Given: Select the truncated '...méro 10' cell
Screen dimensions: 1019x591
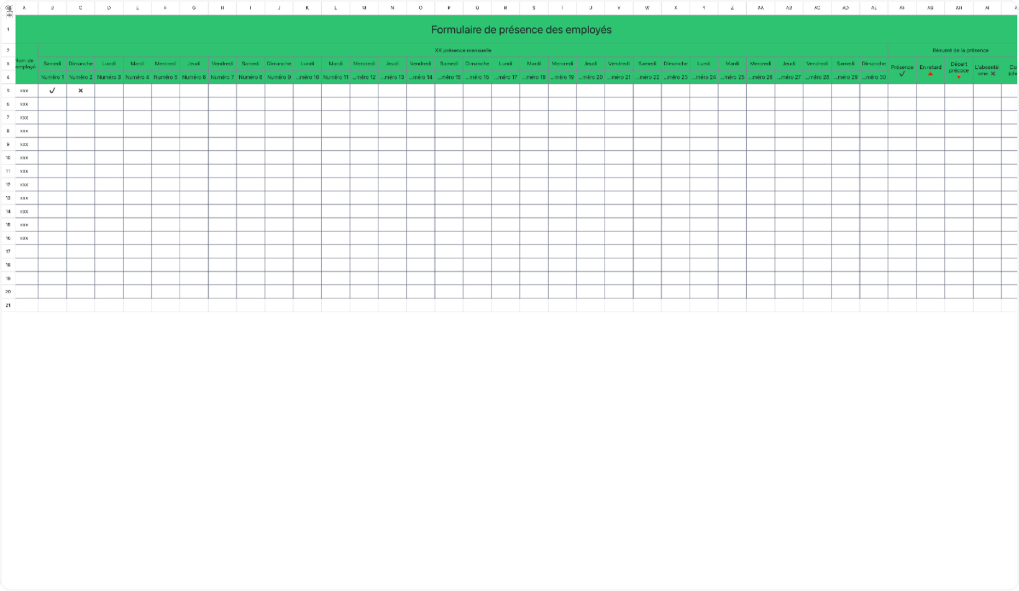Looking at the screenshot, I should click(x=307, y=77).
